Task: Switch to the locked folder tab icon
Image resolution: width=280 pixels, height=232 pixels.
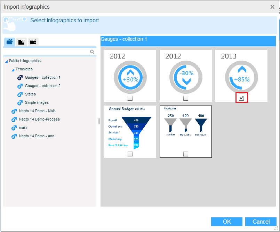Action: click(x=21, y=42)
